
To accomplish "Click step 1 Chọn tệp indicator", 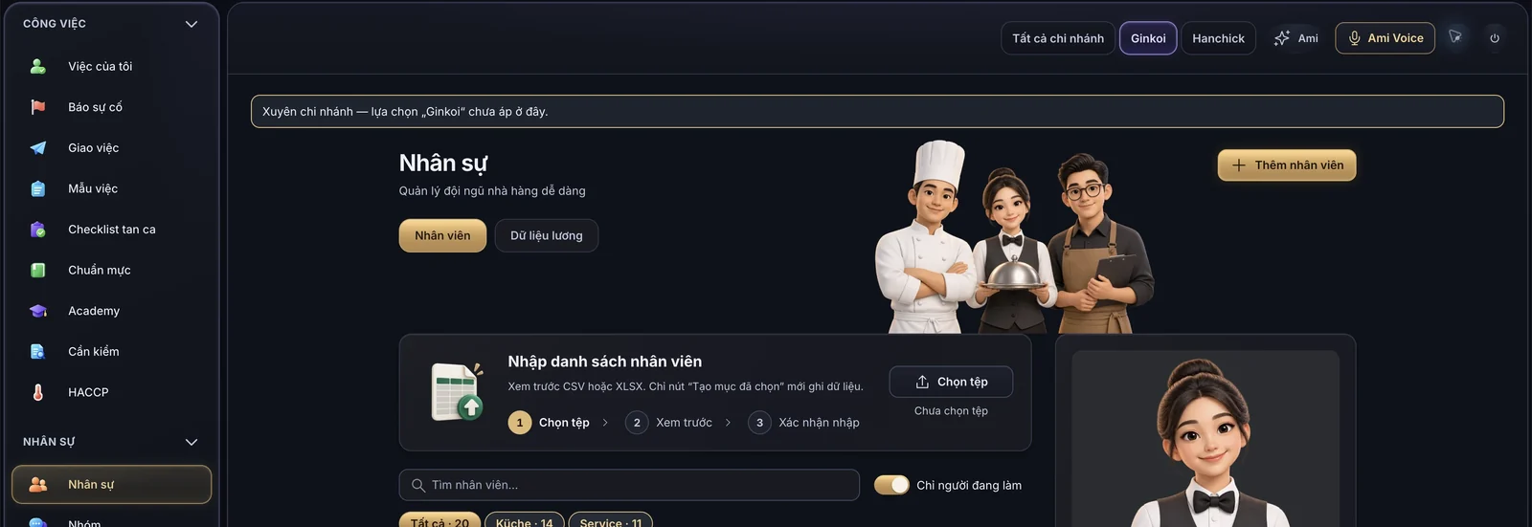I will point(550,423).
